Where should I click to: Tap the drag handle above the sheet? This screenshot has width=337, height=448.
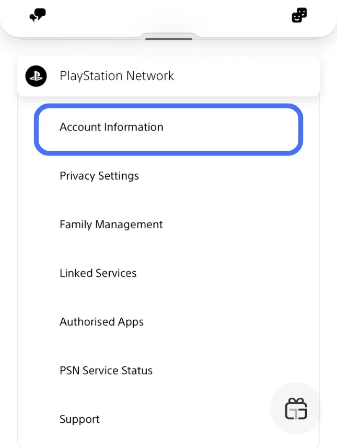[x=168, y=38]
